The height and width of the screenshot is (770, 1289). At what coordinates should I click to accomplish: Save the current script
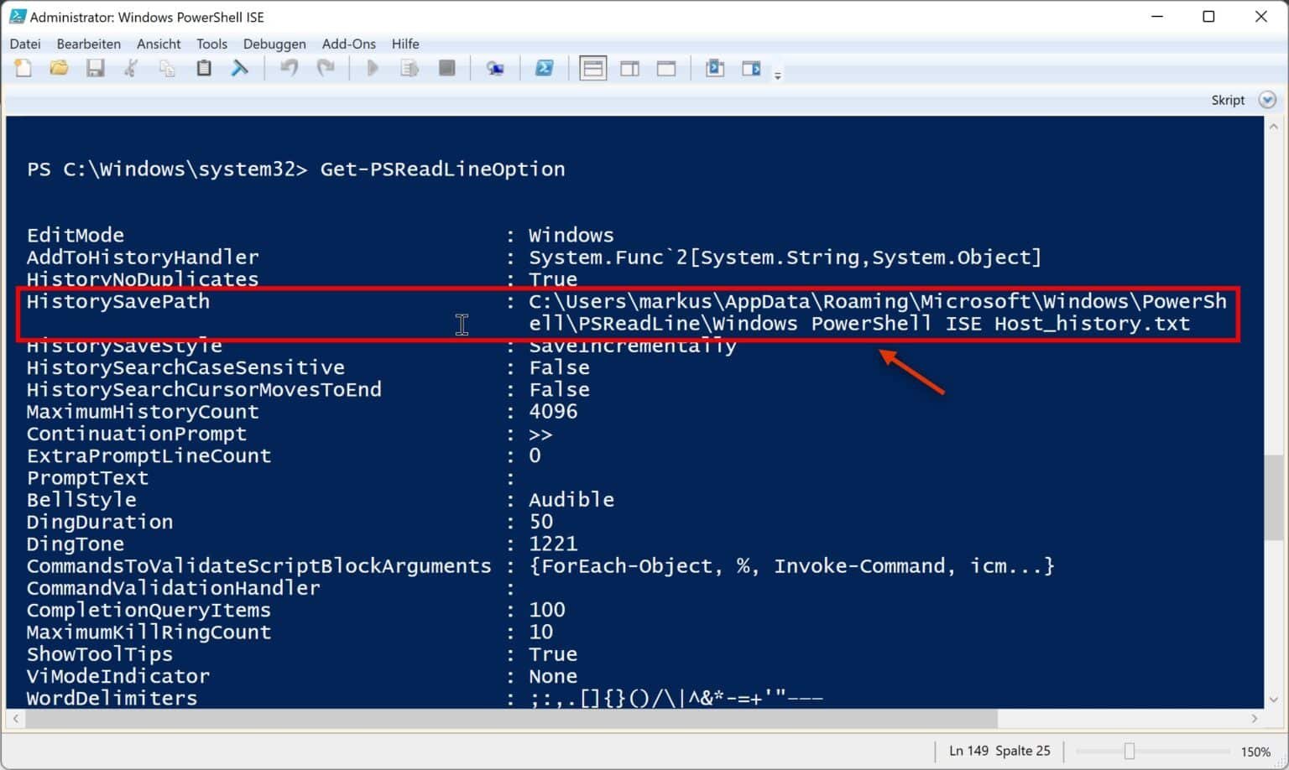pyautogui.click(x=95, y=68)
